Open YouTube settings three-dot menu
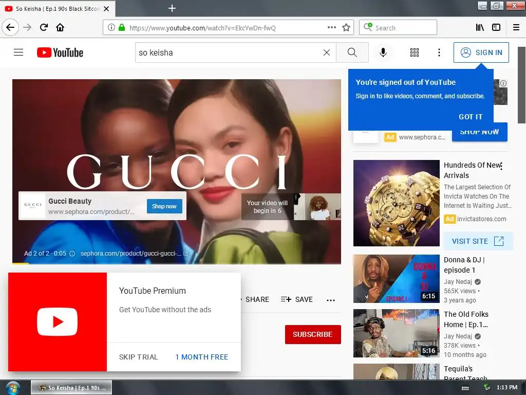This screenshot has height=395, width=526. point(439,52)
